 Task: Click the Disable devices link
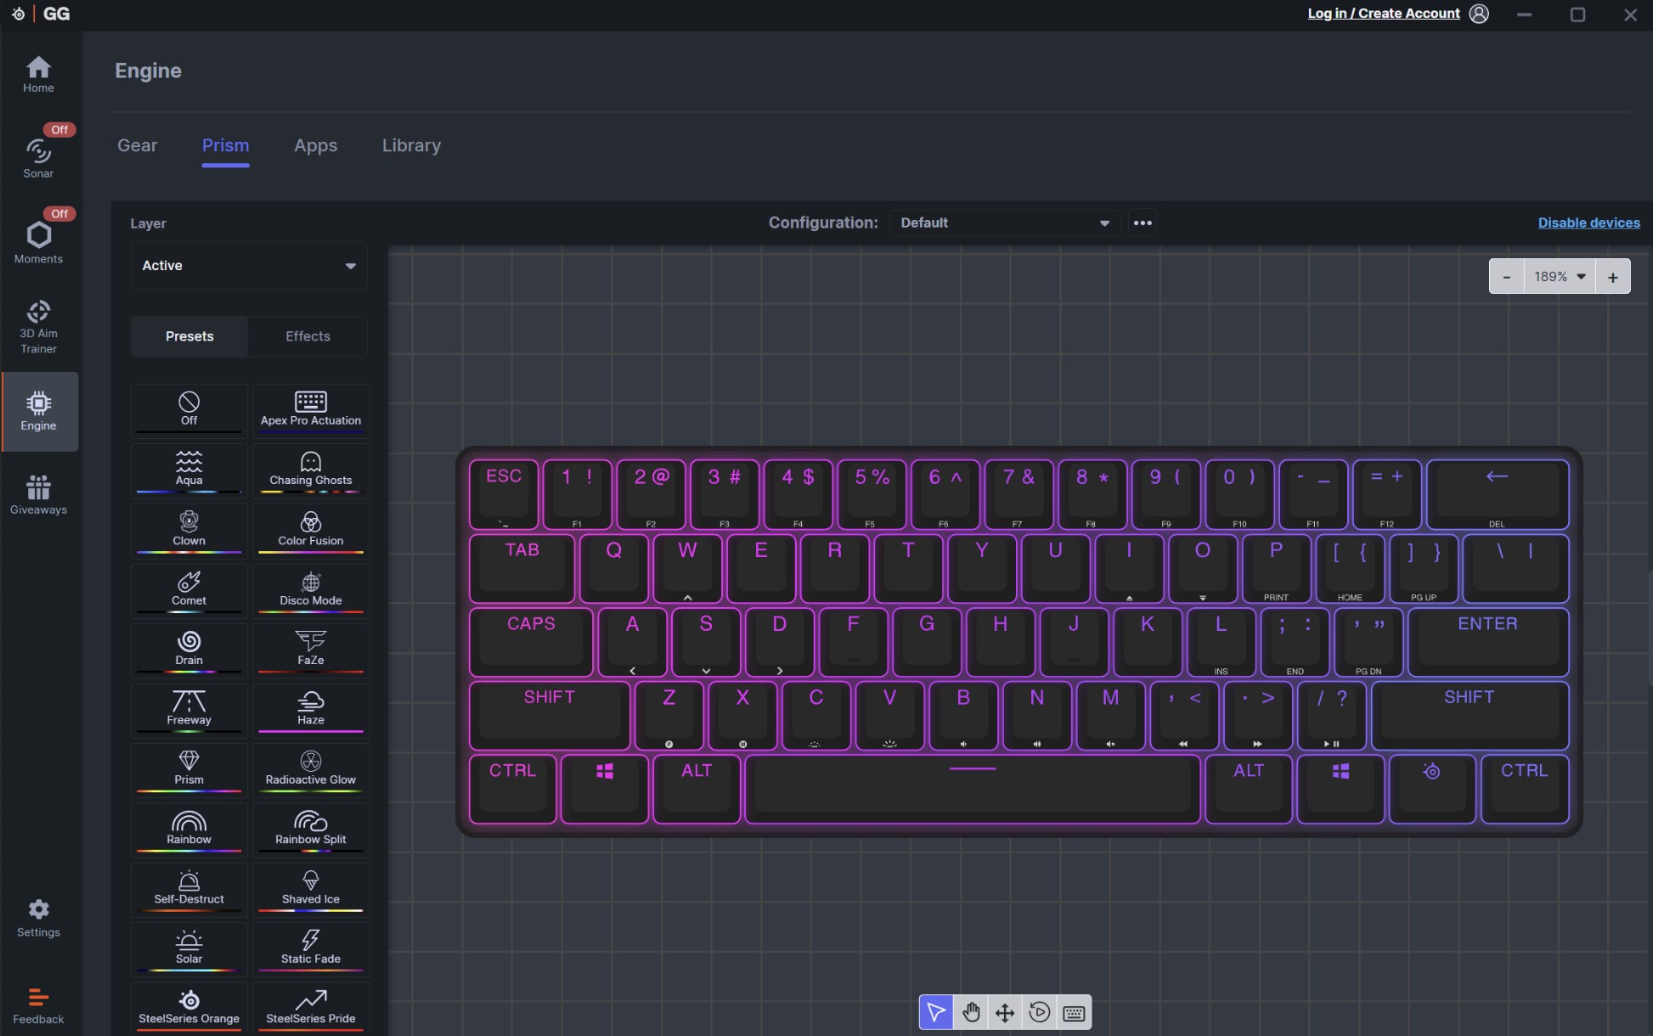coord(1588,222)
